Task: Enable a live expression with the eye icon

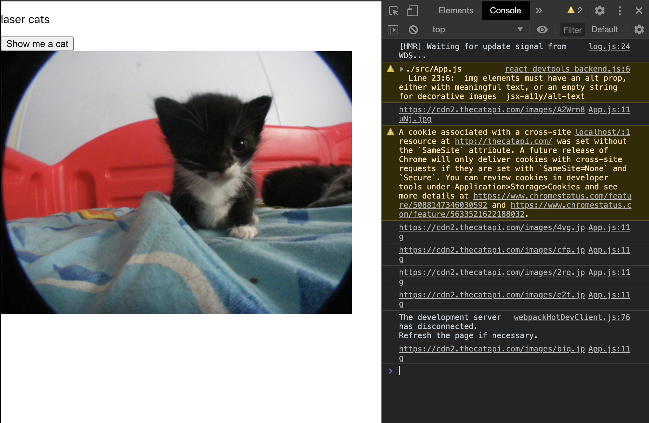Action: [x=542, y=29]
